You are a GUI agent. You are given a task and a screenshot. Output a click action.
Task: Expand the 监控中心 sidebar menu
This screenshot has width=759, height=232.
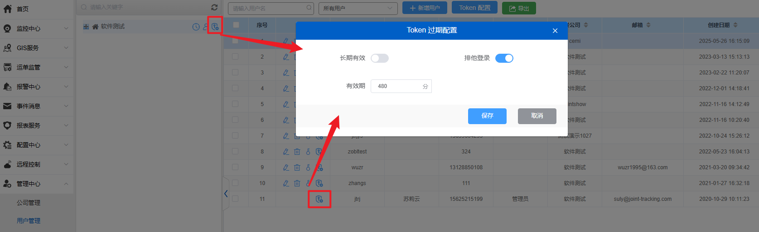tap(36, 28)
